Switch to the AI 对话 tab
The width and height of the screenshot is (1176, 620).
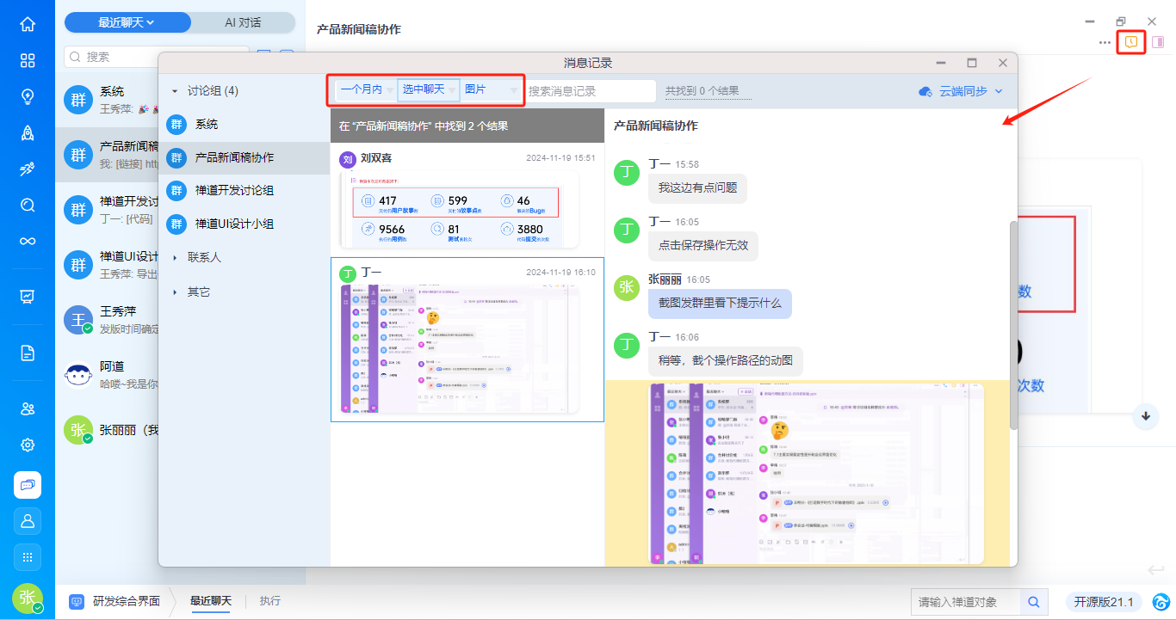point(243,22)
